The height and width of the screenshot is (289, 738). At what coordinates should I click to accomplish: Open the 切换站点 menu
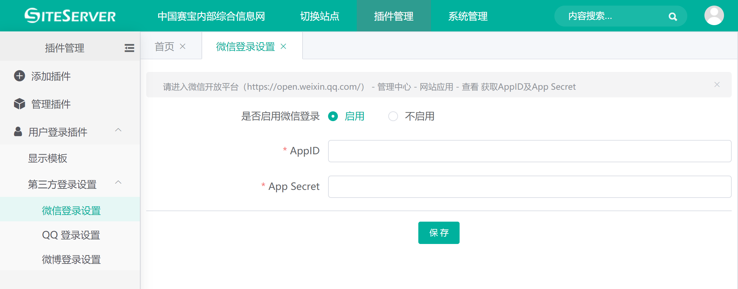pos(320,16)
